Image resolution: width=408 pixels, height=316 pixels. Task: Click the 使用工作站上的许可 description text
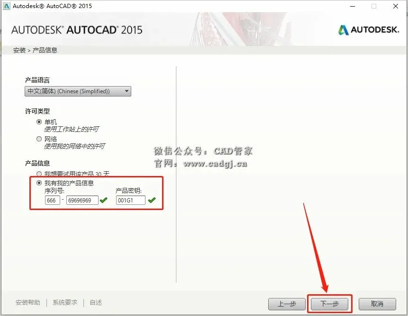pos(71,129)
